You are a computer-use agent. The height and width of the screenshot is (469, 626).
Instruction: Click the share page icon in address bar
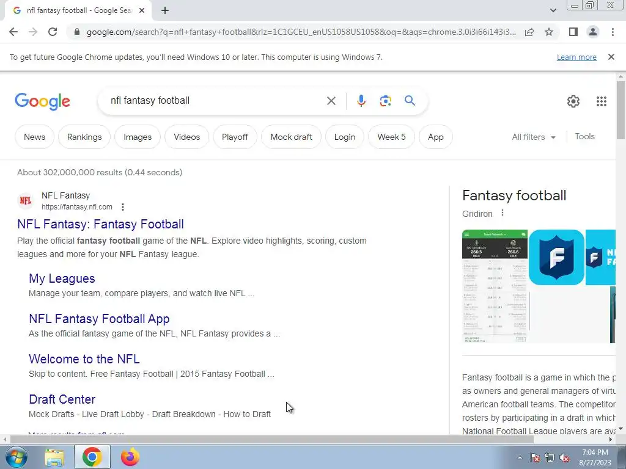click(529, 32)
